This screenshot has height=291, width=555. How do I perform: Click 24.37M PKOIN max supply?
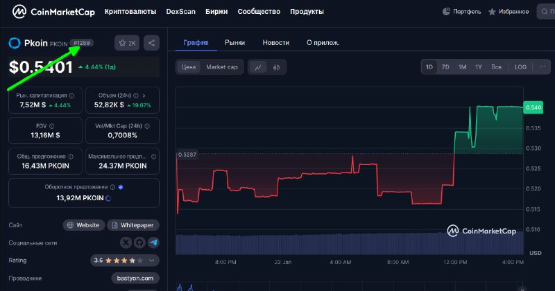click(123, 166)
